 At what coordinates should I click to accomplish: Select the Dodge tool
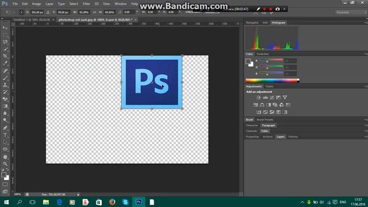5,121
